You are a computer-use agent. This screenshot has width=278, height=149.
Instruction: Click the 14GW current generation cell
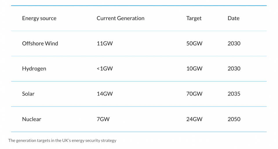pyautogui.click(x=105, y=94)
